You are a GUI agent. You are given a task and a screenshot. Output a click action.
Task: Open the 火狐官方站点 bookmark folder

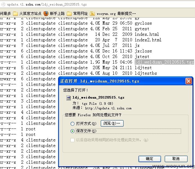click(27, 13)
